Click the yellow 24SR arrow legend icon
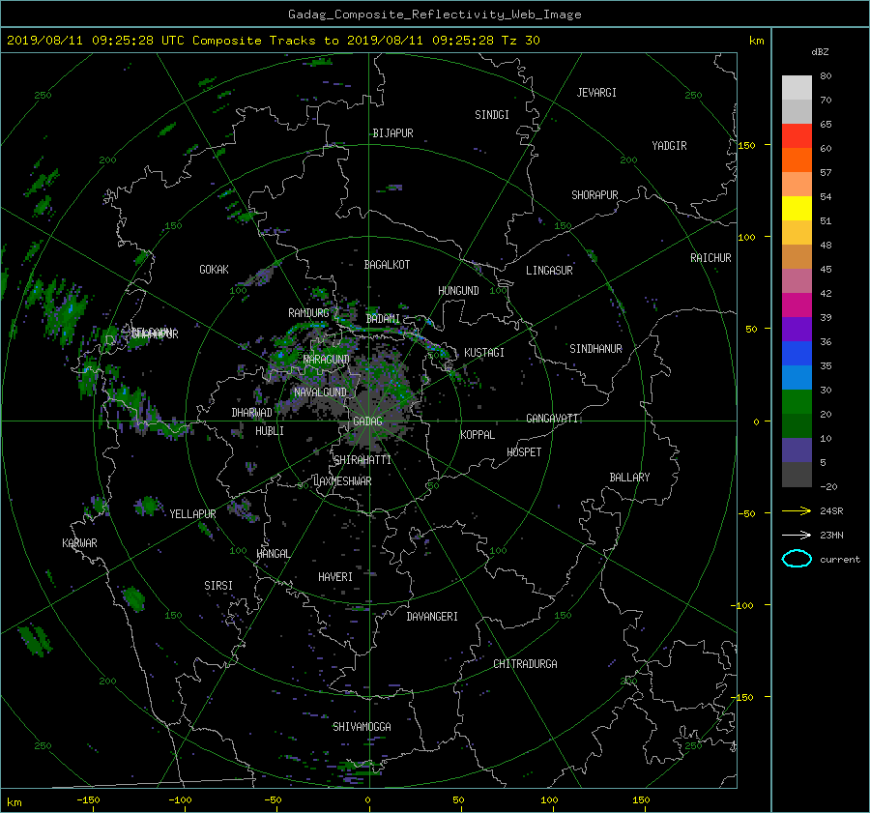This screenshot has height=813, width=870. click(x=797, y=510)
